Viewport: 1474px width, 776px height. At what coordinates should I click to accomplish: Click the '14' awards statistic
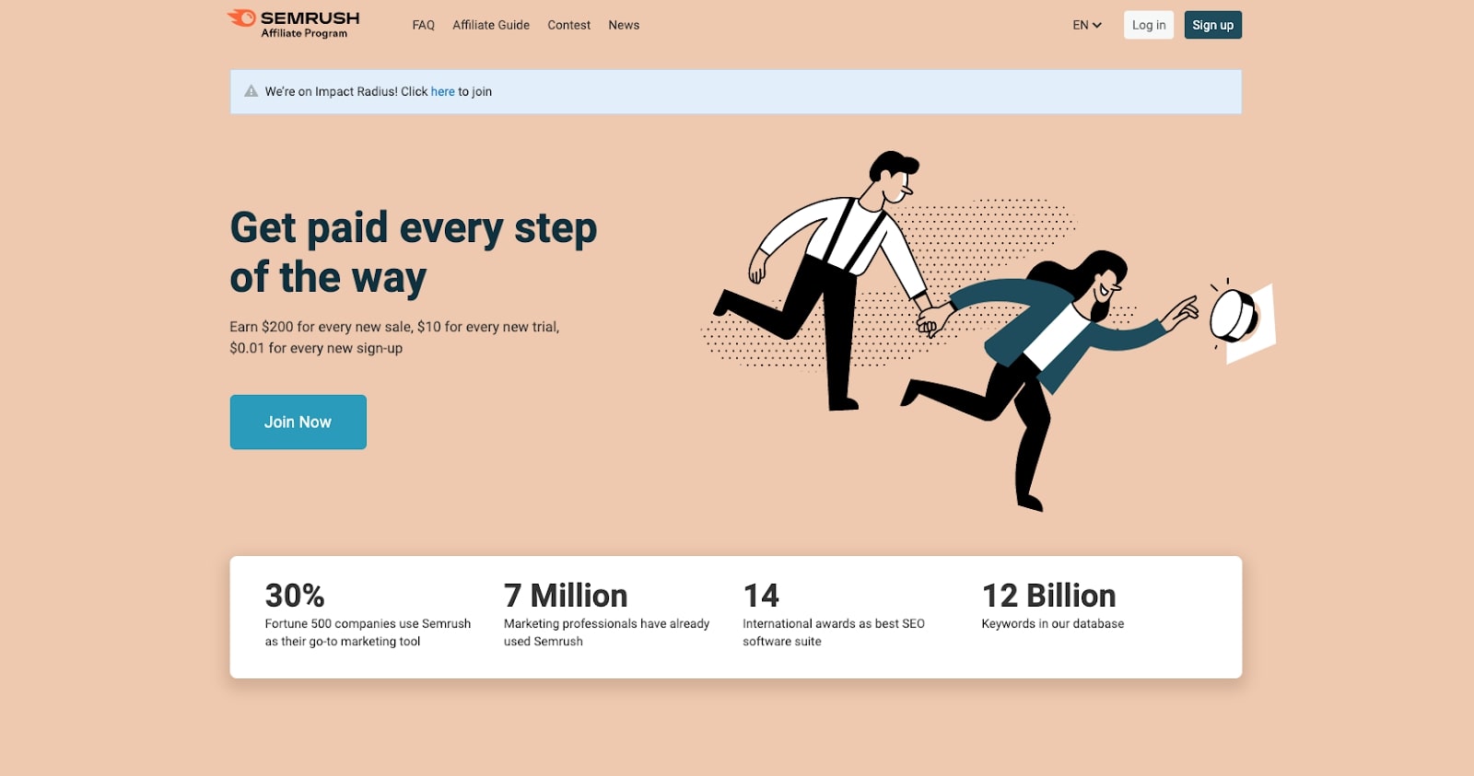click(x=761, y=596)
